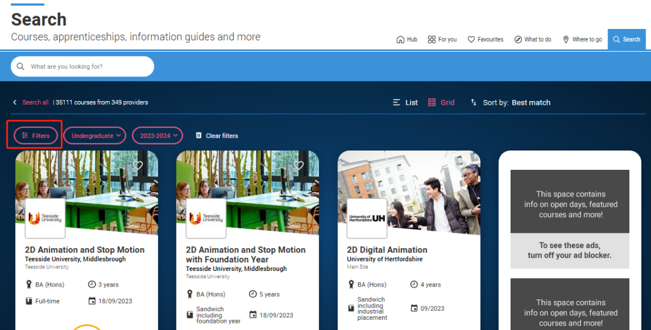This screenshot has width=651, height=330.
Task: Switch to List view
Action: [405, 102]
